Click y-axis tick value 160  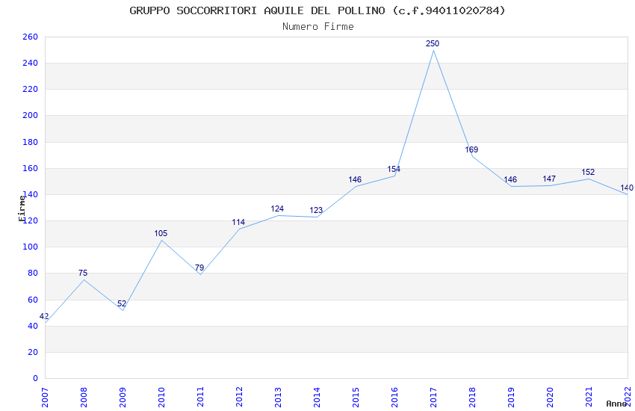[x=31, y=168]
